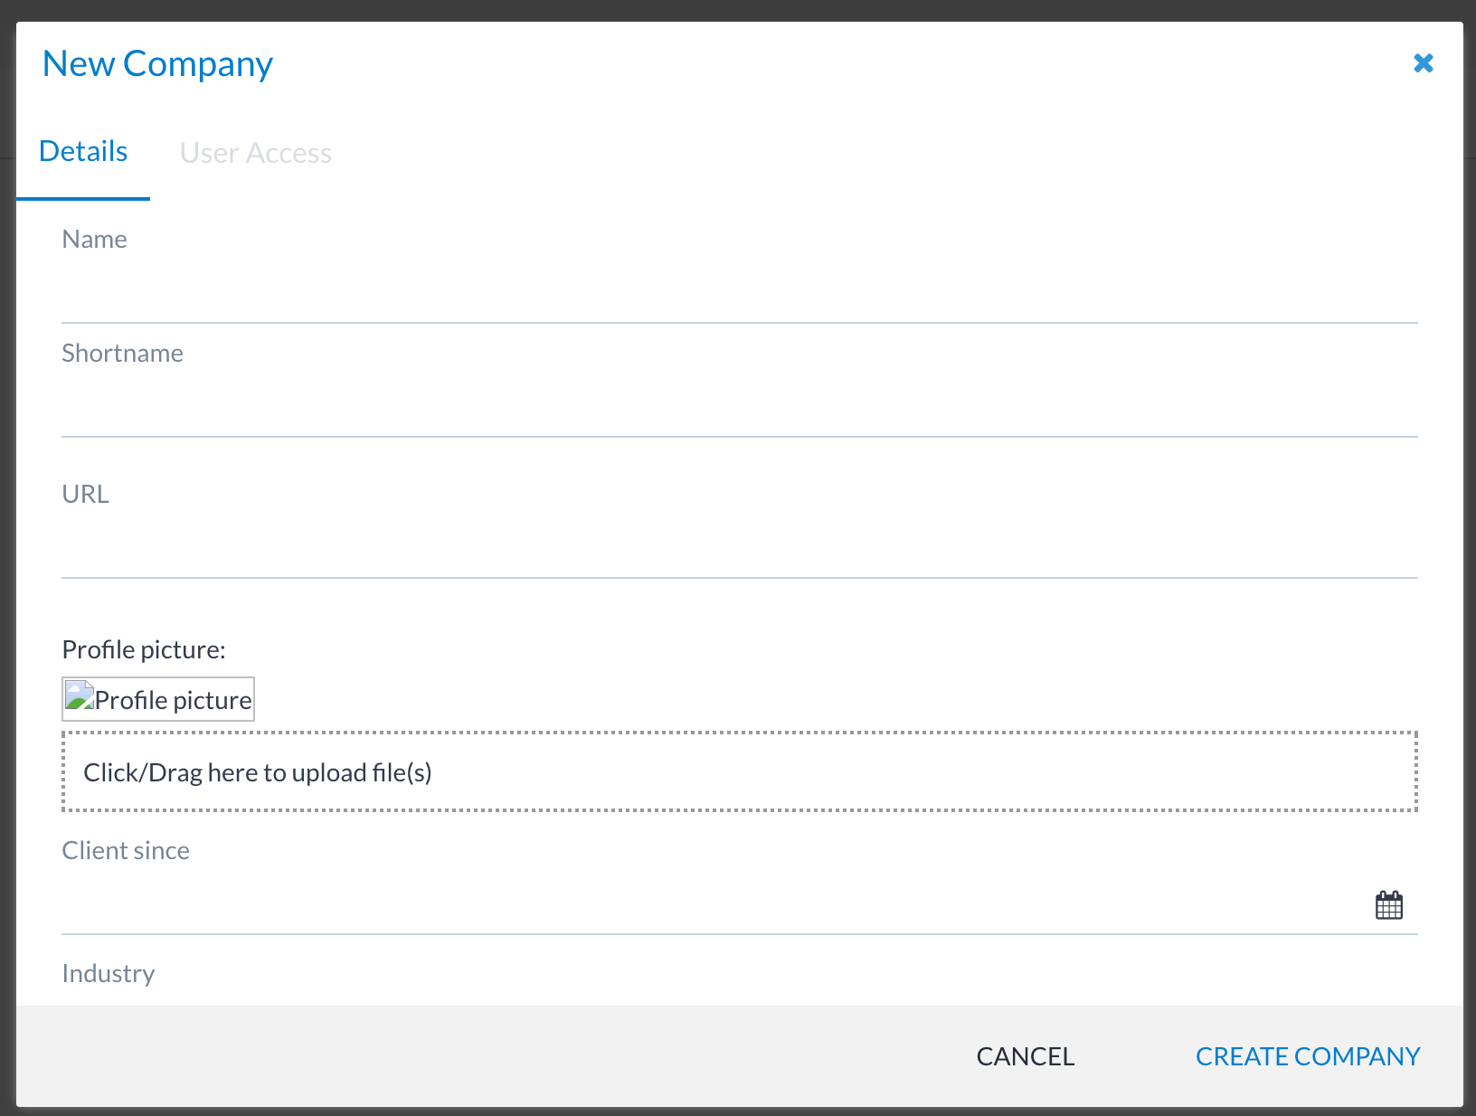
Task: Select the Profile picture placeholder alt text
Action: (x=174, y=701)
